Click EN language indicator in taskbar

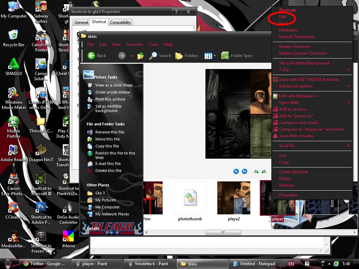(x=291, y=264)
